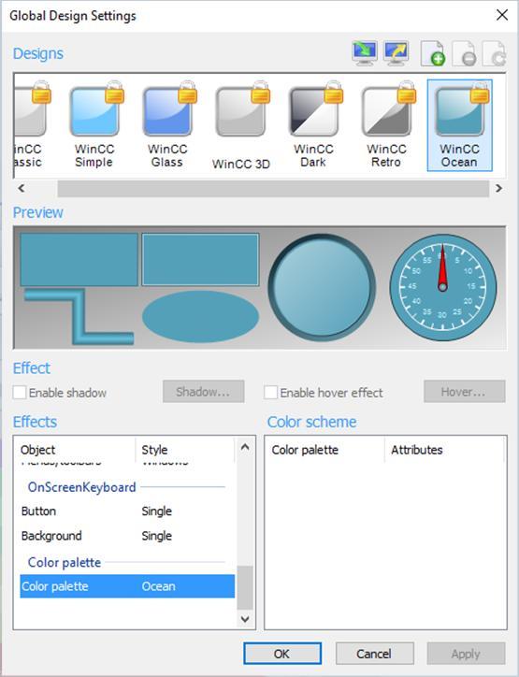This screenshot has height=677, width=519.
Task: Enable the shadow checkbox
Action: pos(20,393)
